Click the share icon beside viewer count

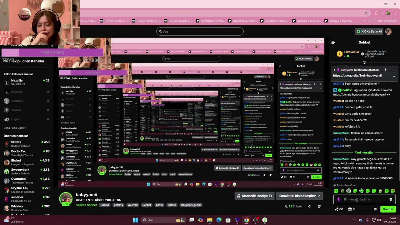pyautogui.click(x=309, y=206)
